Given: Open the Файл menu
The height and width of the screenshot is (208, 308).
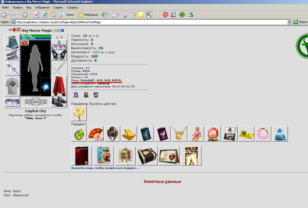Looking at the screenshot, I should point(5,7).
